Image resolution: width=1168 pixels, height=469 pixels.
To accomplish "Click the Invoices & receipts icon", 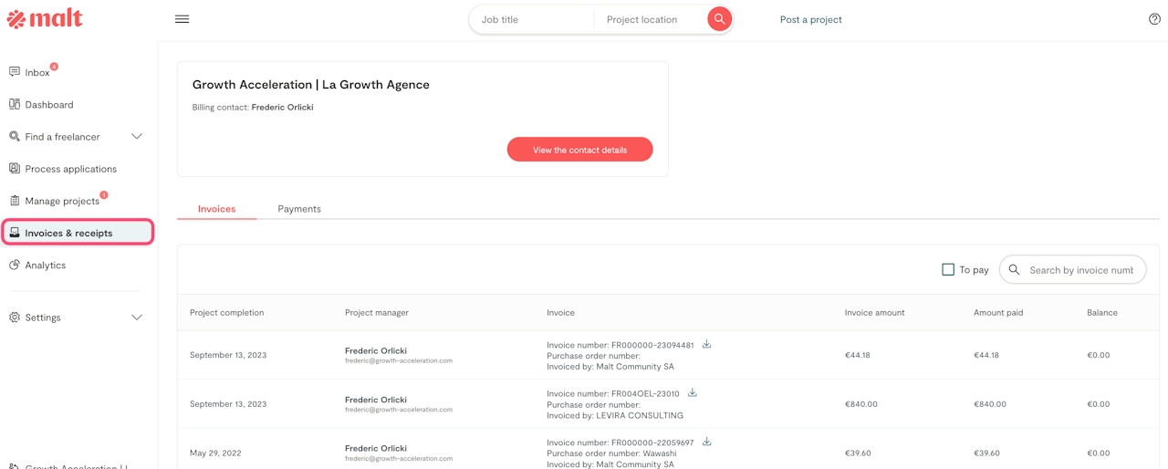I will (x=15, y=233).
